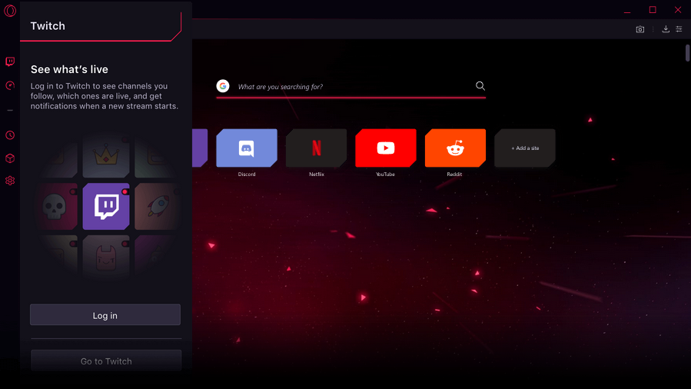Open Extensions cube icon in sidebar
Viewport: 691px width, 389px height.
click(x=10, y=158)
